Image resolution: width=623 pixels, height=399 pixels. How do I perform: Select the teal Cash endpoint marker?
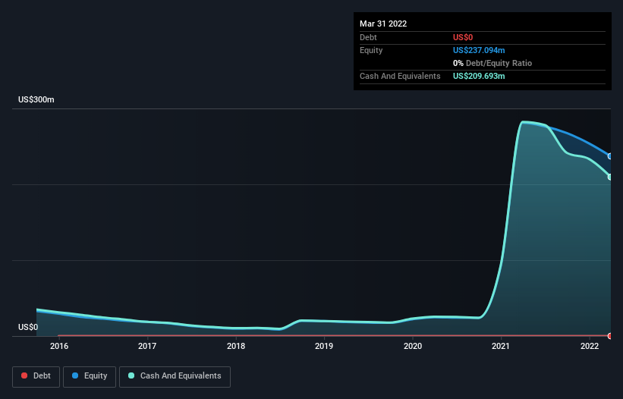pyautogui.click(x=610, y=177)
